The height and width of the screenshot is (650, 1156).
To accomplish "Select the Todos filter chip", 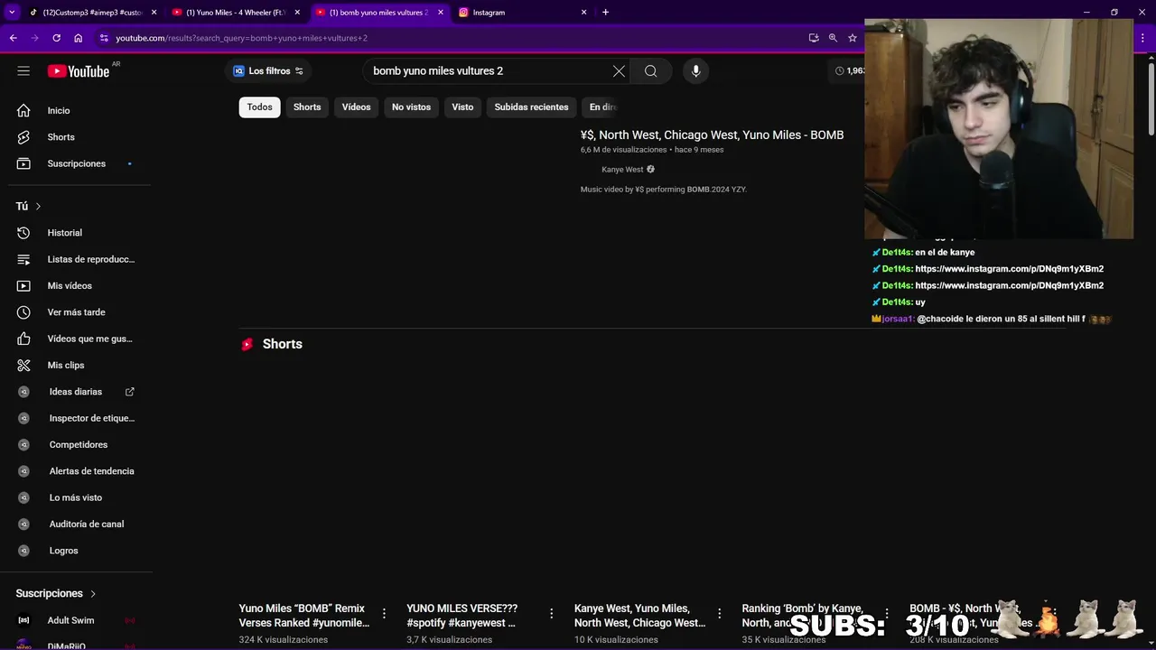I will tap(259, 107).
